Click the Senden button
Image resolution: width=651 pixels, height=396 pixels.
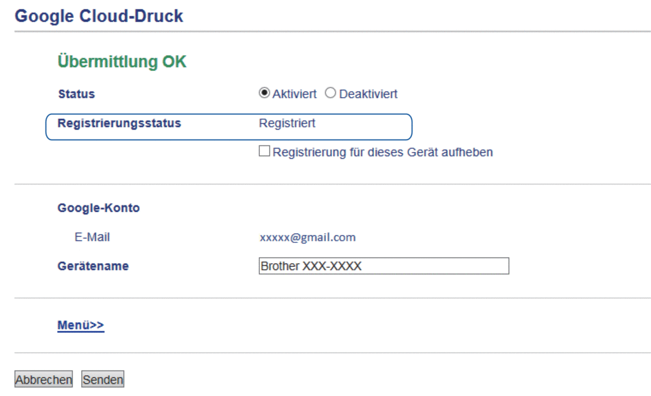click(103, 379)
